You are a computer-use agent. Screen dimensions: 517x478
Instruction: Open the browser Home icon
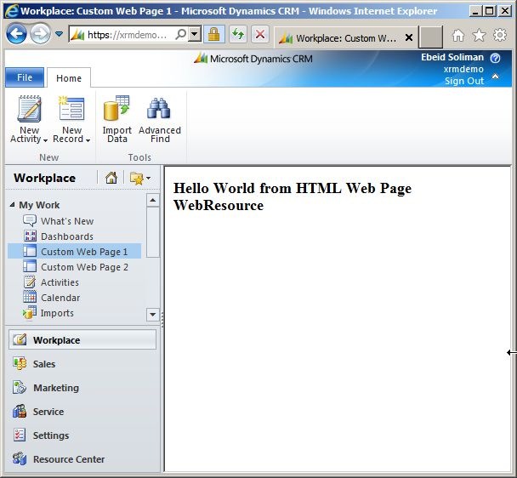coord(458,36)
